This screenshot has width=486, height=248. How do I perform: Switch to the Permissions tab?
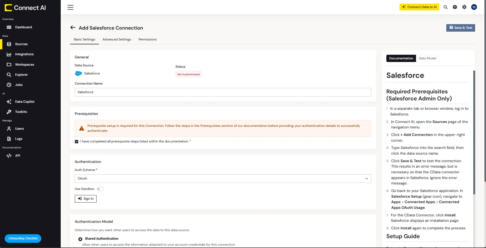[x=147, y=39]
